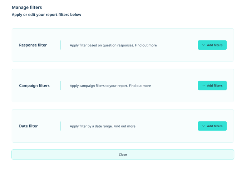This screenshot has height=172, width=246.
Task: Open Find out more about campaign filters
Action: (x=140, y=86)
